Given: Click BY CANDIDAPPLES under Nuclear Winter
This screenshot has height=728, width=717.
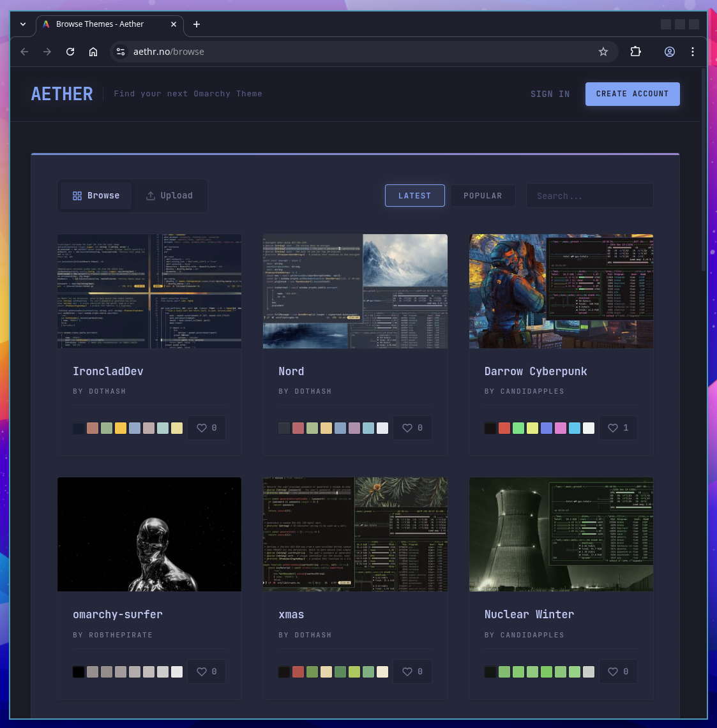Looking at the screenshot, I should pyautogui.click(x=524, y=635).
